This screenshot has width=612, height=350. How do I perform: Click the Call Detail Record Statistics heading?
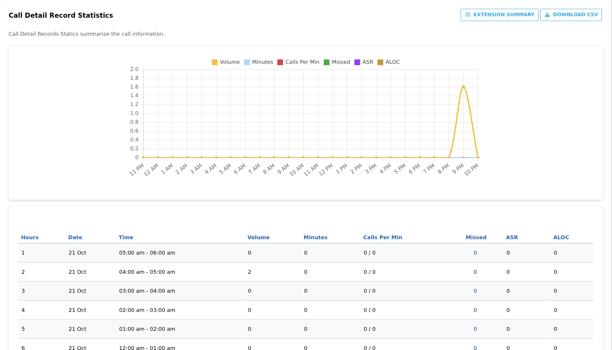[61, 15]
